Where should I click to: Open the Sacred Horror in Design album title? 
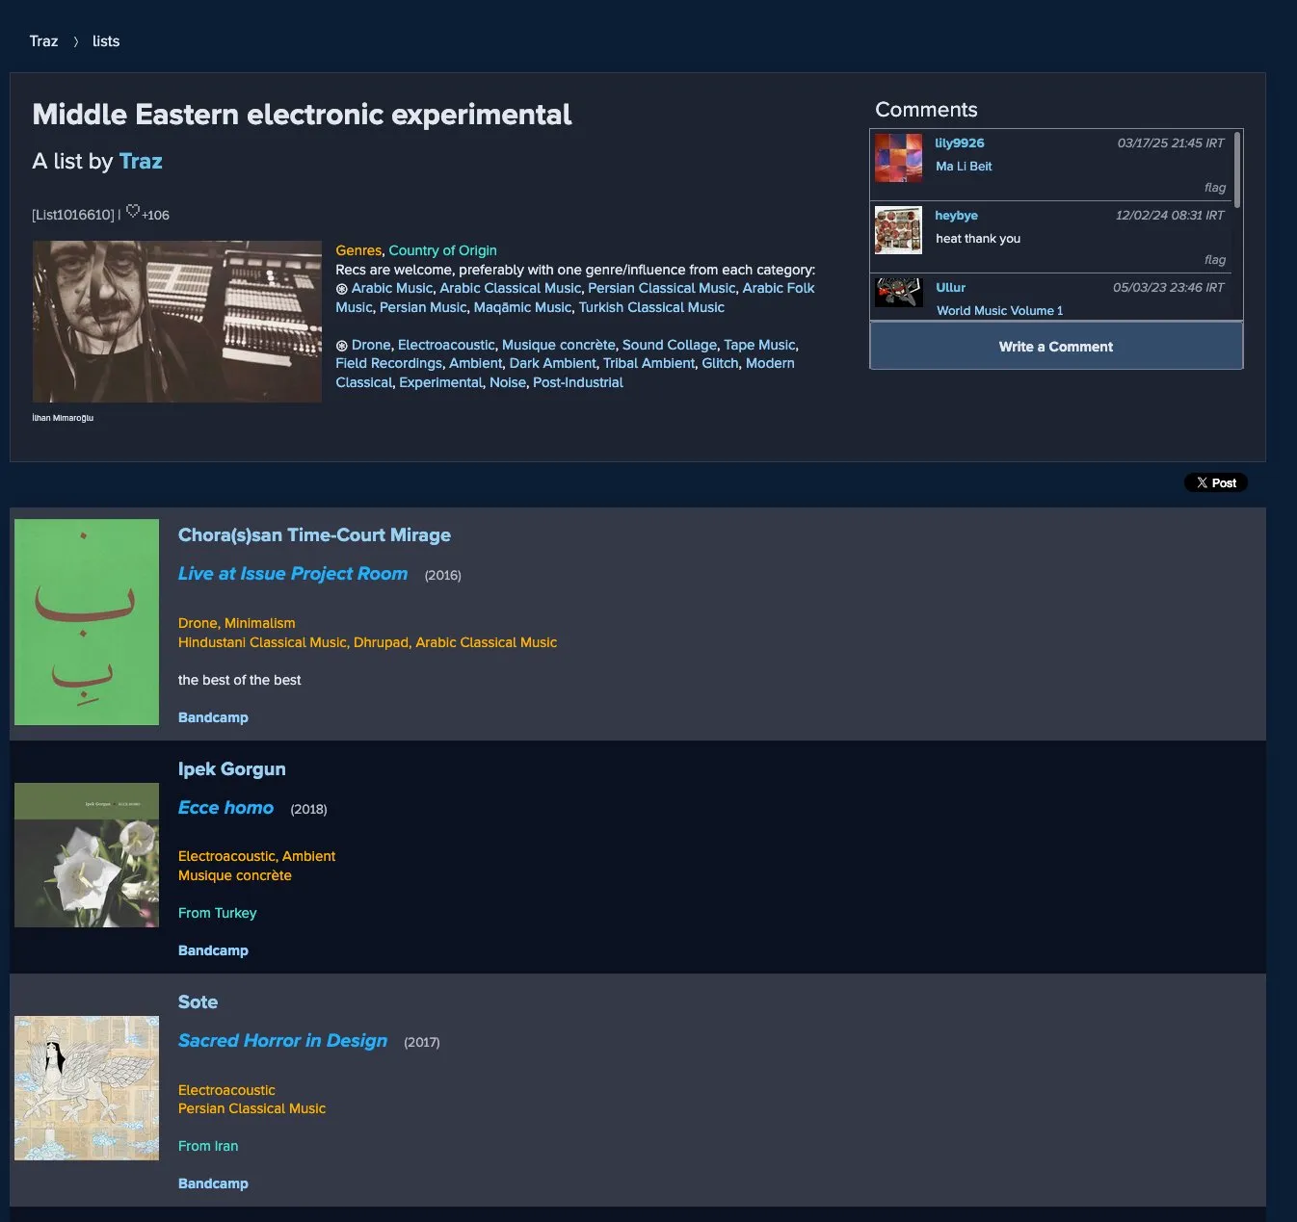coord(282,1041)
